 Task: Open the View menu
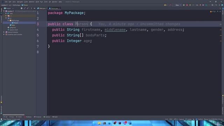click(14, 2)
